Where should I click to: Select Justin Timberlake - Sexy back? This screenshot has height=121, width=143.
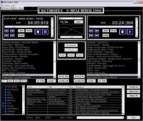pyautogui.click(x=112, y=52)
